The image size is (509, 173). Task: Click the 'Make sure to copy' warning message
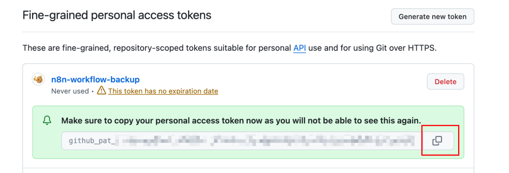(241, 121)
